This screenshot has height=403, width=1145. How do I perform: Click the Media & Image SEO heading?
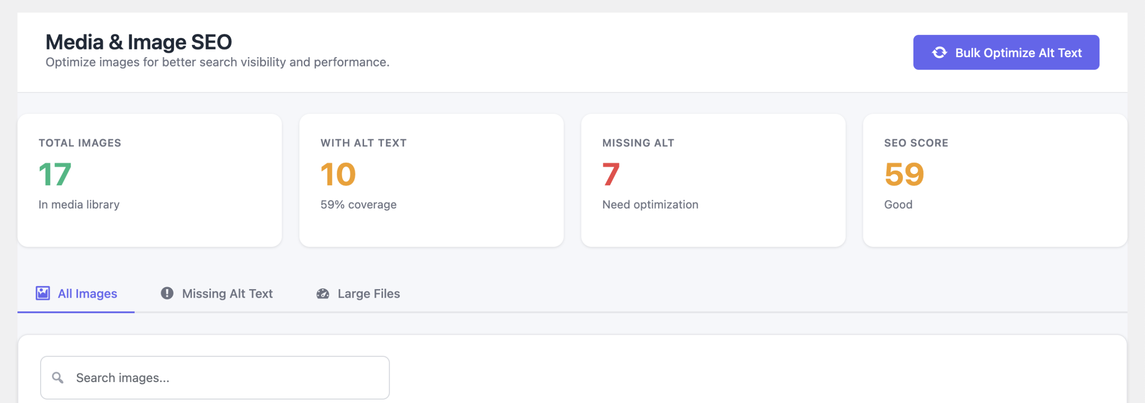tap(139, 42)
